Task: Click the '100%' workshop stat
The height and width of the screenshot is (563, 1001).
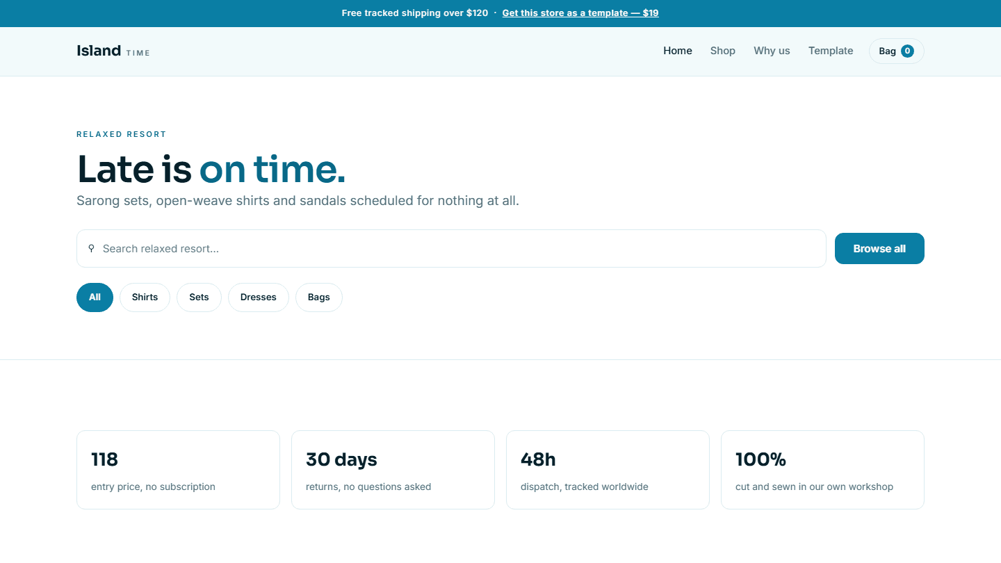Action: tap(822, 470)
